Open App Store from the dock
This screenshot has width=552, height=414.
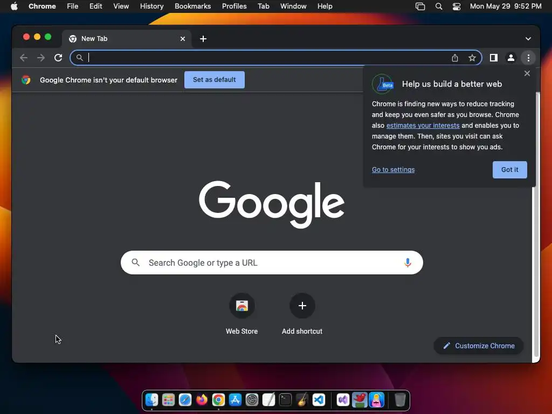pos(235,400)
